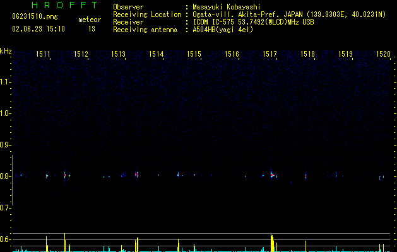Click the Ogata-vill. Akita-Pref. JAPAN location text
397x252 pixels.
(x=289, y=14)
